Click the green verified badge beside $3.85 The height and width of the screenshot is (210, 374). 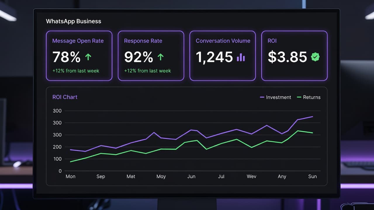[315, 57]
